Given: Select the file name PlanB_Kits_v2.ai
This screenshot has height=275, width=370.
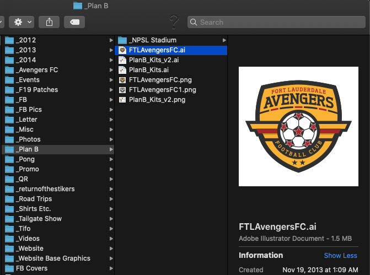Looking at the screenshot, I should pos(154,60).
